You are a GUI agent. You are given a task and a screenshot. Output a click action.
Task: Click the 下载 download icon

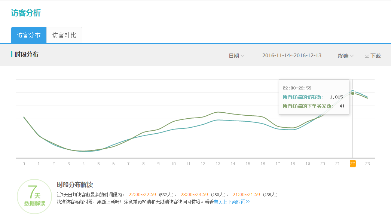click(373, 55)
